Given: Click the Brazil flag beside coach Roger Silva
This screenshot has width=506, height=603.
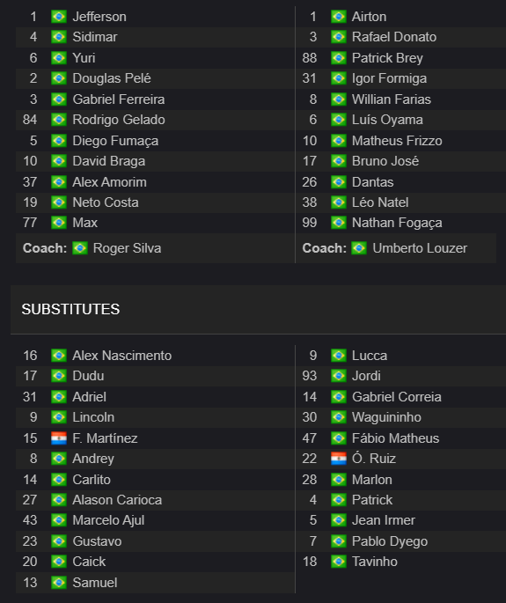Looking at the screenshot, I should click(x=80, y=248).
